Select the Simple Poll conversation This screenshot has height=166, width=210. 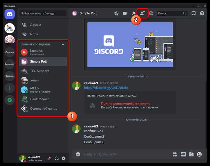pos(43,61)
